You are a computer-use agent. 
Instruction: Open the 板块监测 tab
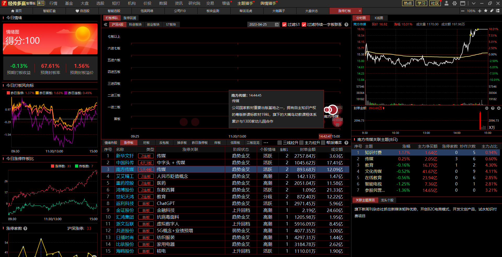pos(213,11)
